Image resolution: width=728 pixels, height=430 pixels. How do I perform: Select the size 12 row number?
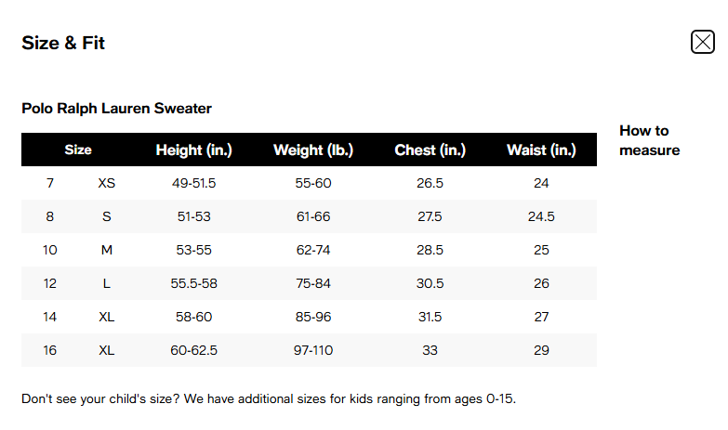tap(50, 283)
